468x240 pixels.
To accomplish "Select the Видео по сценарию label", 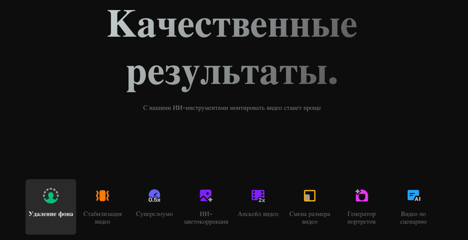I will click(414, 218).
